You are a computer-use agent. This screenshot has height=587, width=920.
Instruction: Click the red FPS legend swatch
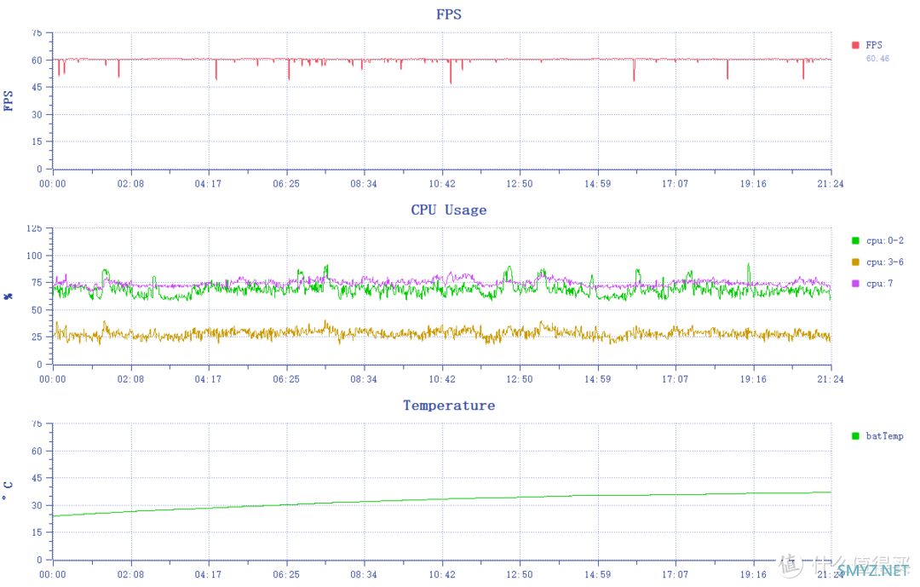(x=855, y=45)
